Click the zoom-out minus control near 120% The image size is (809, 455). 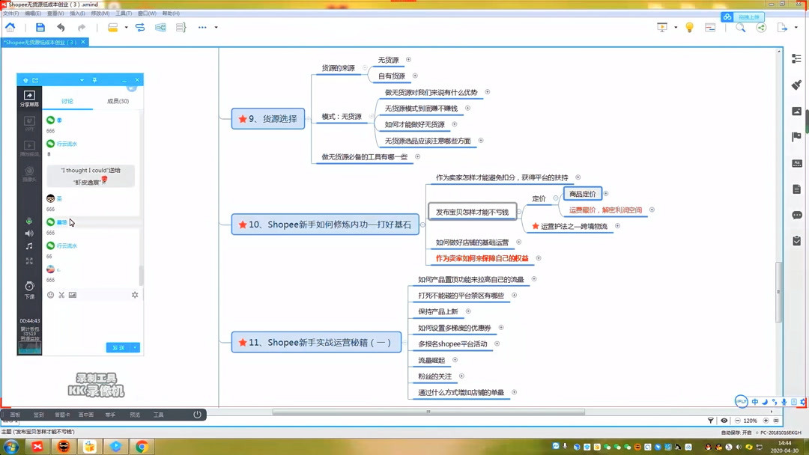[x=738, y=421]
